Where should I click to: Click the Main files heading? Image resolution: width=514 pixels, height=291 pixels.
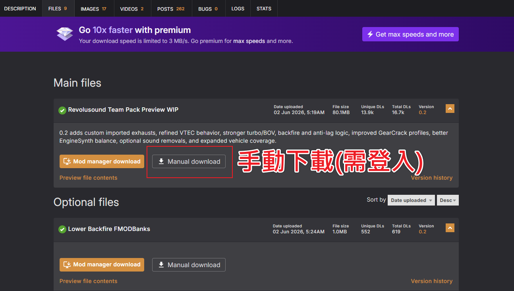(x=77, y=83)
